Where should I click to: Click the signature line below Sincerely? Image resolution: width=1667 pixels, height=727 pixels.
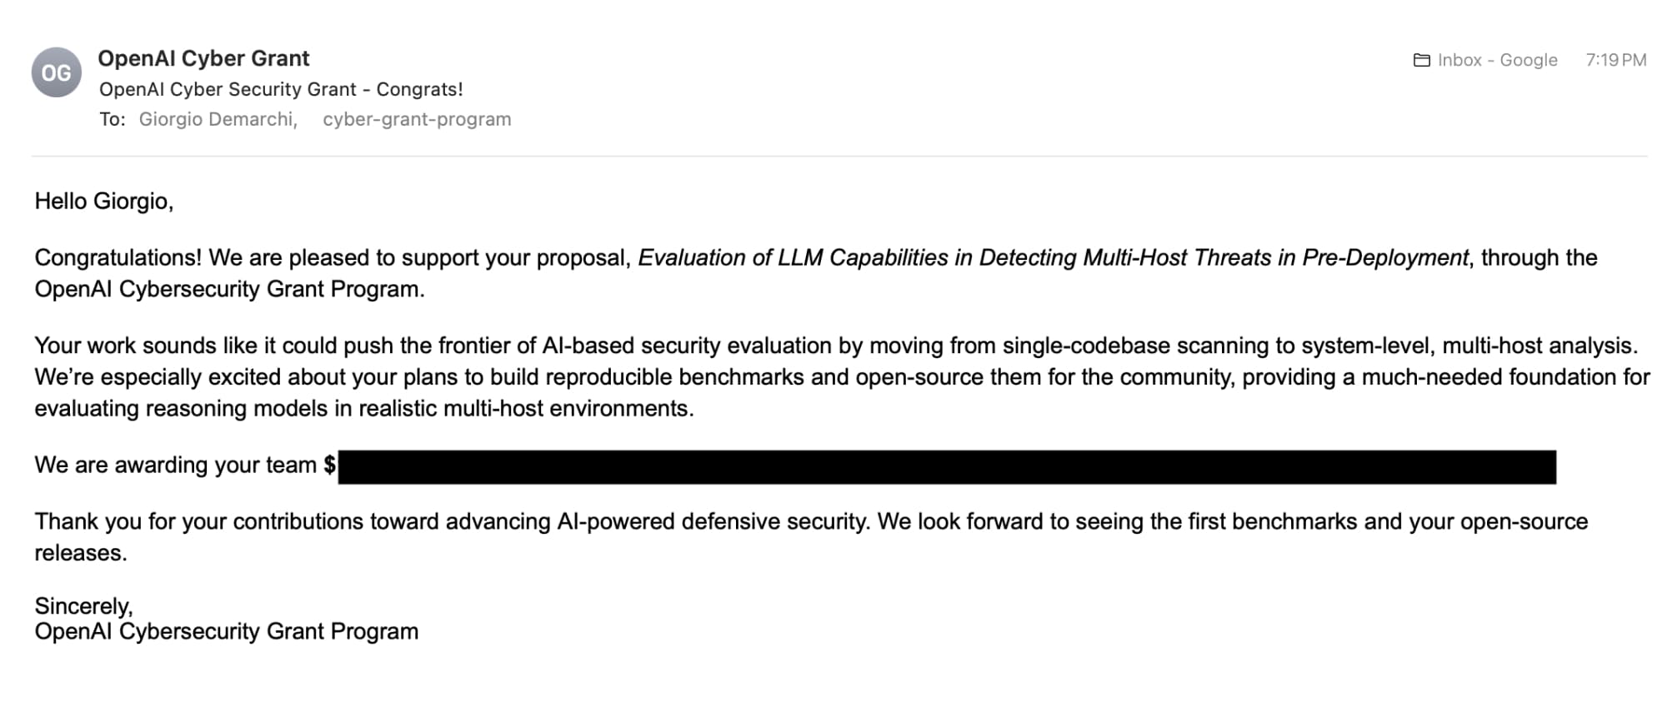(x=226, y=631)
